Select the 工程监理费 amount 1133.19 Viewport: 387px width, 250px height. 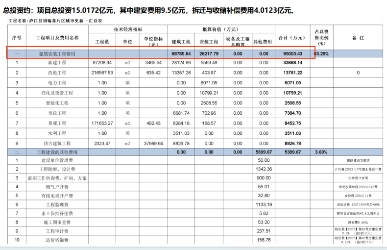(264, 204)
